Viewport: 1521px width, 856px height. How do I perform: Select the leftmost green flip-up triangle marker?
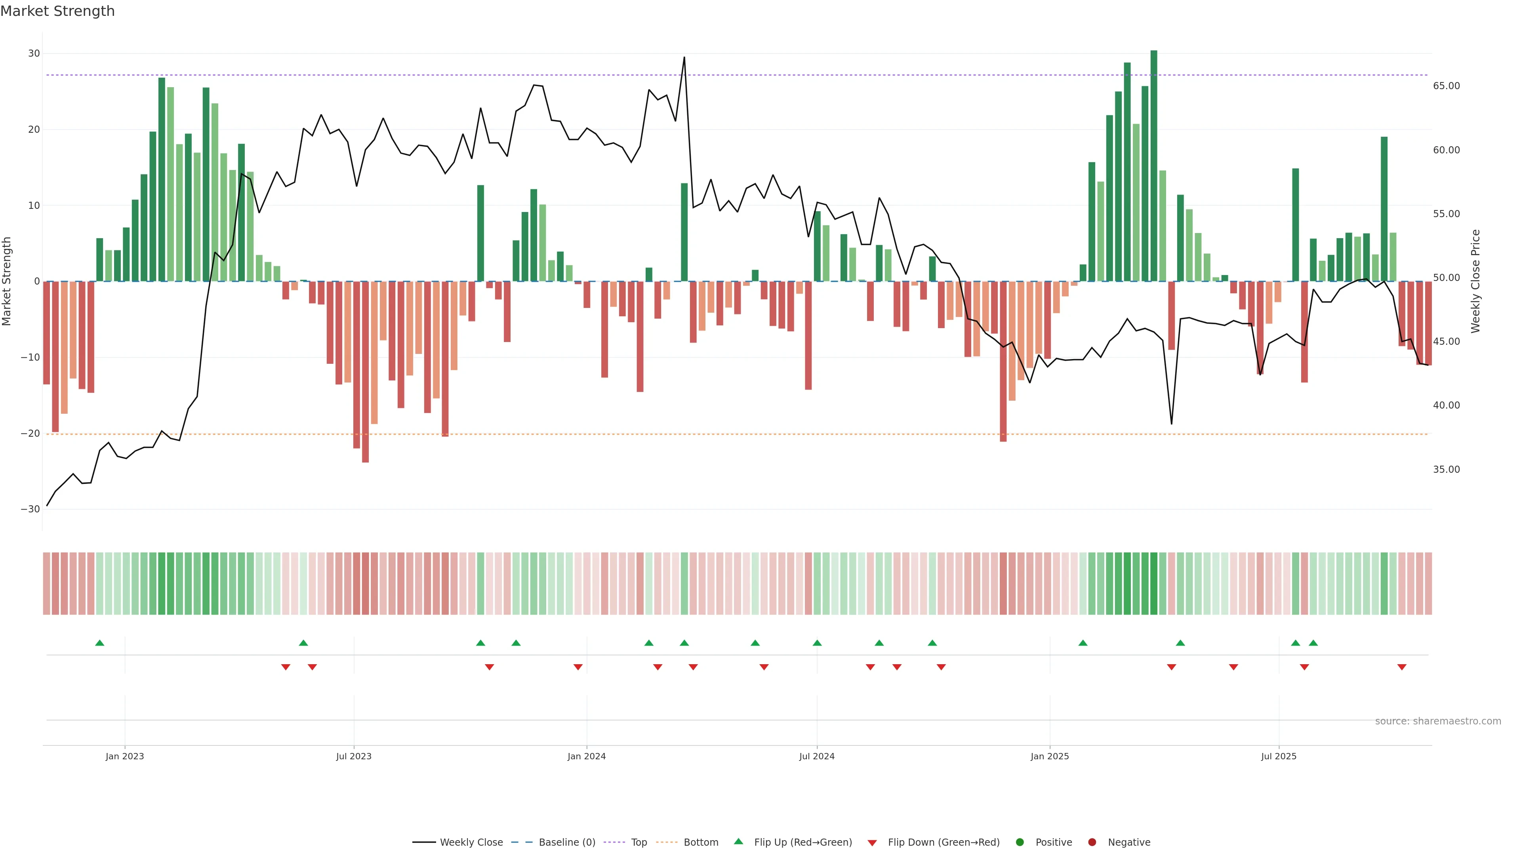click(100, 643)
